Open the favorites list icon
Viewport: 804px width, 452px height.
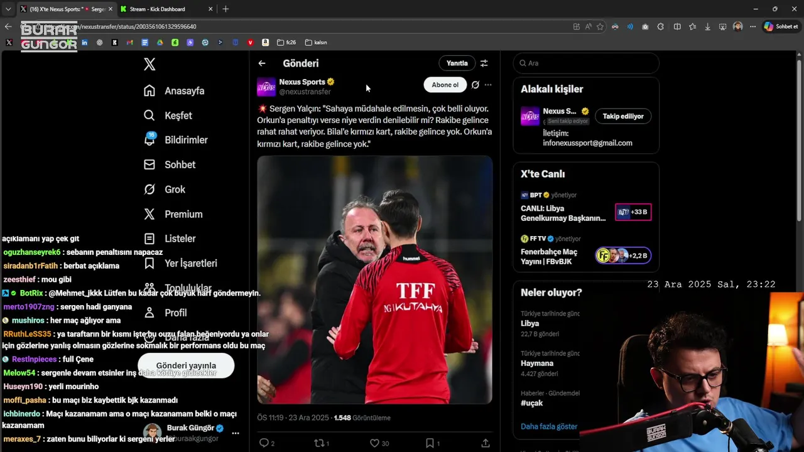coord(692,26)
